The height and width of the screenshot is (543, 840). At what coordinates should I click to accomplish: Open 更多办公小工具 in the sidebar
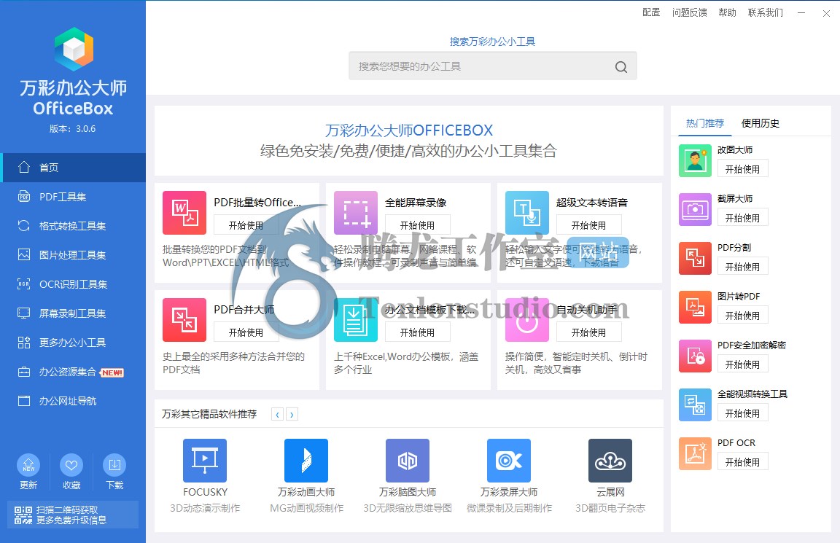(x=73, y=343)
